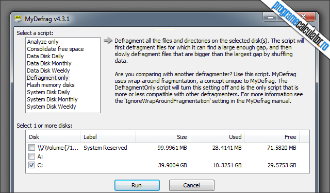Minimize the MyDefrag window
Image resolution: width=330 pixels, height=193 pixels.
tap(270, 17)
